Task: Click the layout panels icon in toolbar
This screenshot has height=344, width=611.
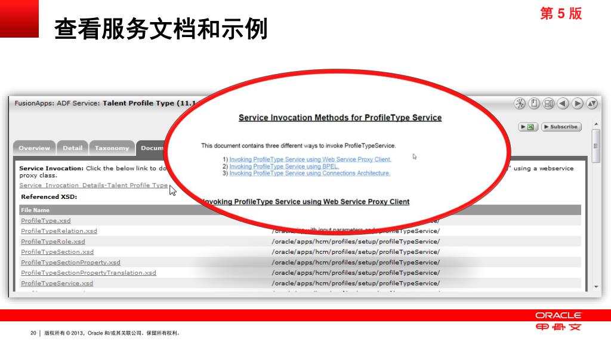Action: click(x=549, y=103)
